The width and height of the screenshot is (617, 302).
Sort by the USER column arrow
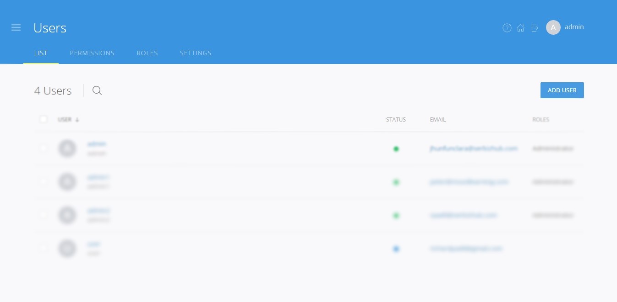point(77,120)
